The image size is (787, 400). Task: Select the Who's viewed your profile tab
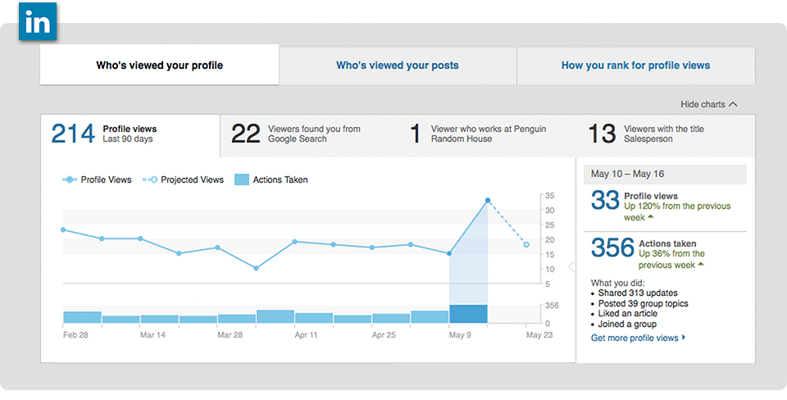tap(160, 65)
